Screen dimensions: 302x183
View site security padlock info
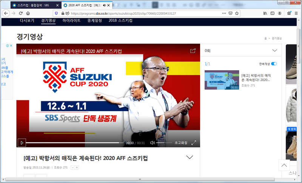(63, 13)
